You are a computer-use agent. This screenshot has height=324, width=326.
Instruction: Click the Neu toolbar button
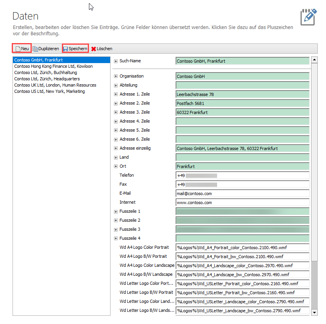point(22,49)
